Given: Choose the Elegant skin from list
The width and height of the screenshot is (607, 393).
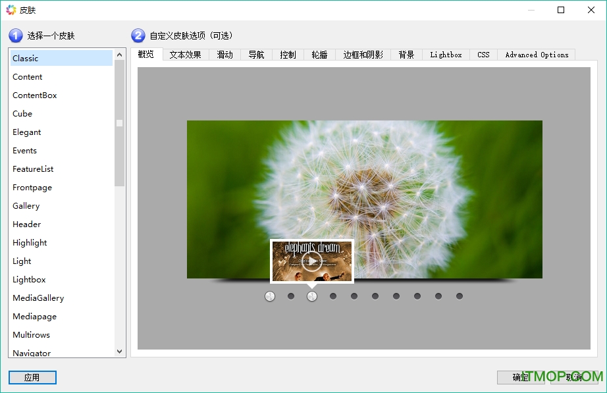Looking at the screenshot, I should (27, 132).
